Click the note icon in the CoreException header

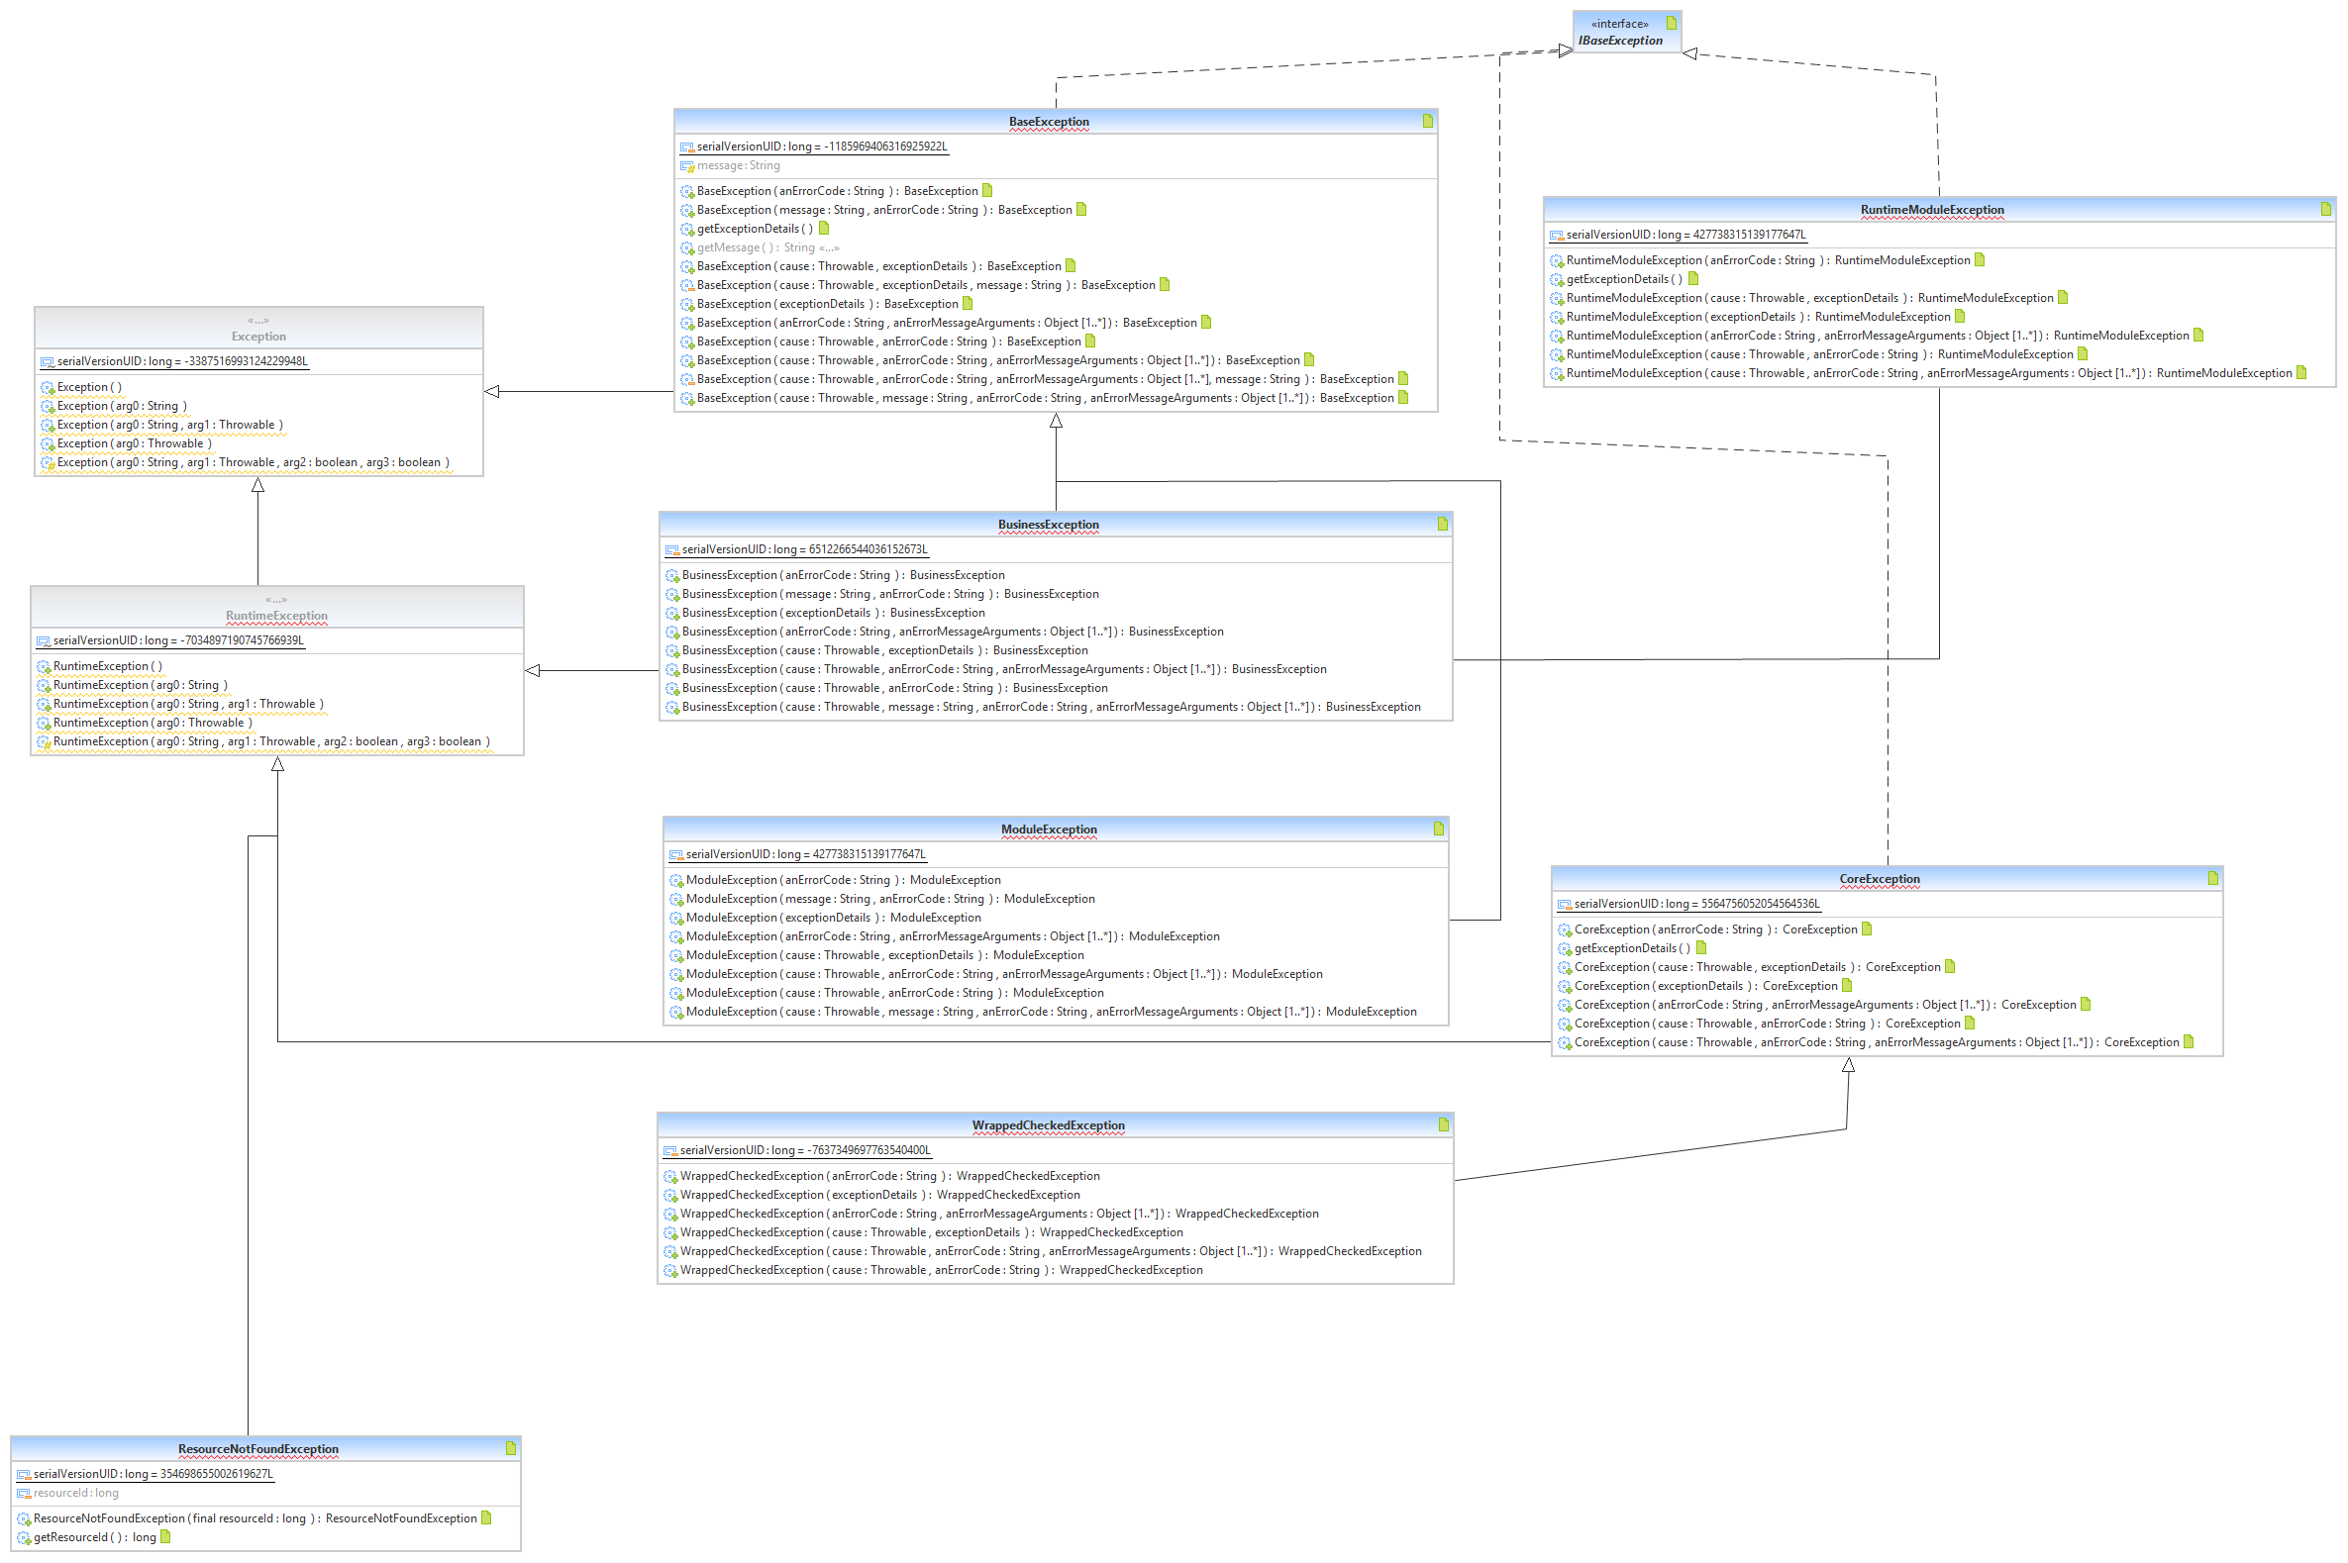pyautogui.click(x=2212, y=878)
